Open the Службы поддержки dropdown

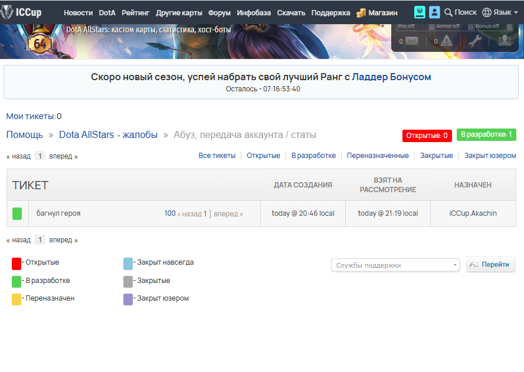tap(395, 265)
